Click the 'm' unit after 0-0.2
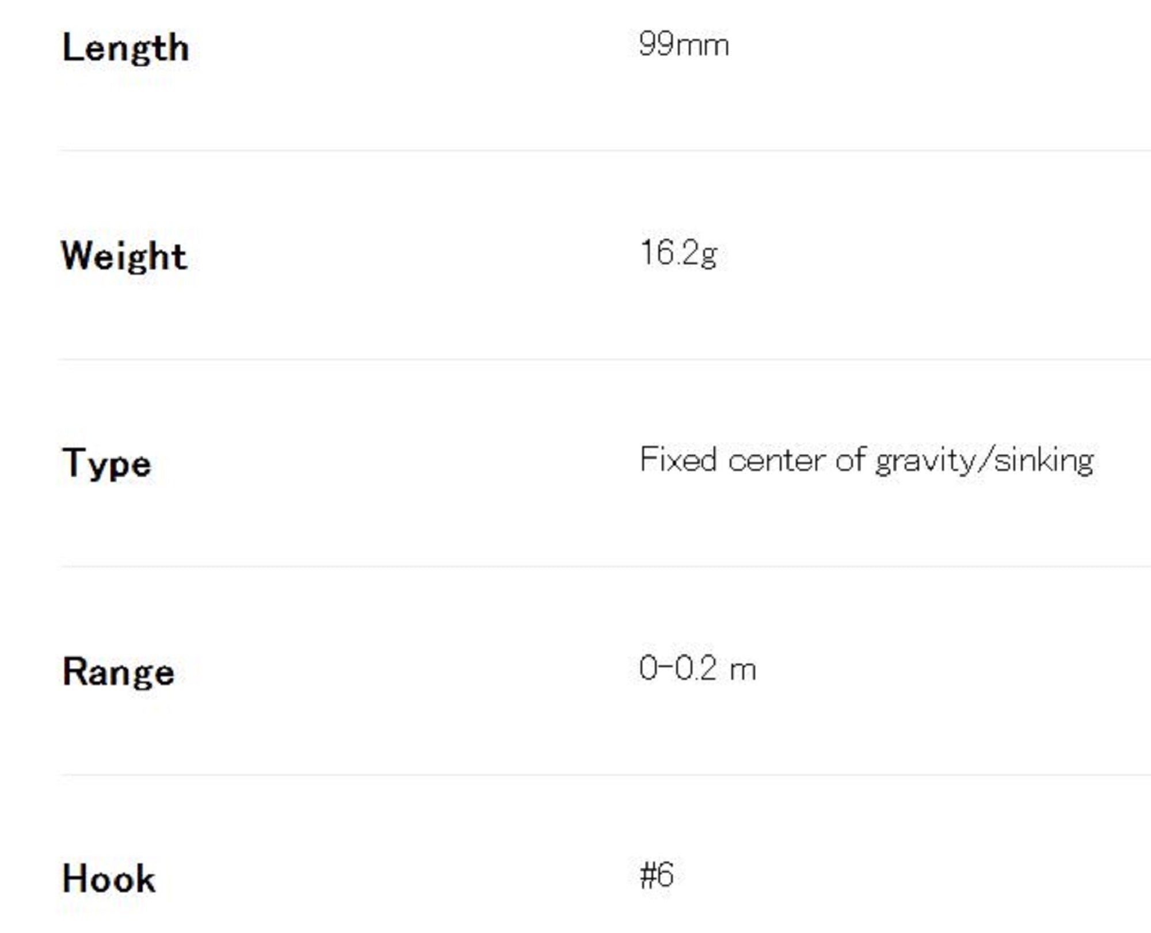Viewport: 1151px width, 933px height. click(x=743, y=671)
